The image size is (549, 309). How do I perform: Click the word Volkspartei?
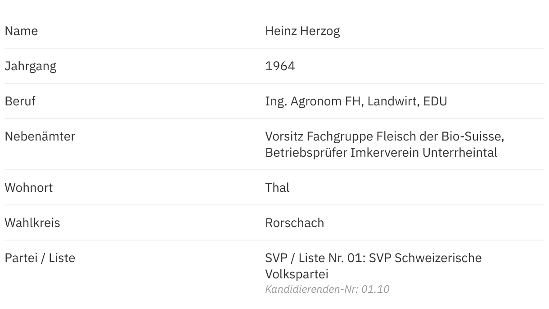[297, 274]
